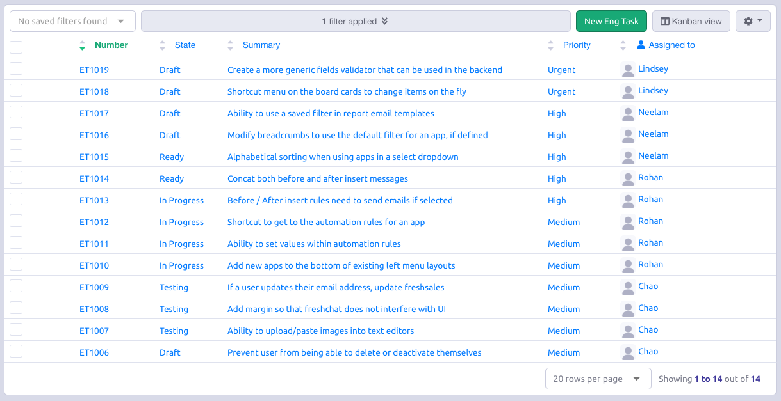Image resolution: width=781 pixels, height=401 pixels.
Task: Open task ET1013 number link
Action: click(94, 200)
